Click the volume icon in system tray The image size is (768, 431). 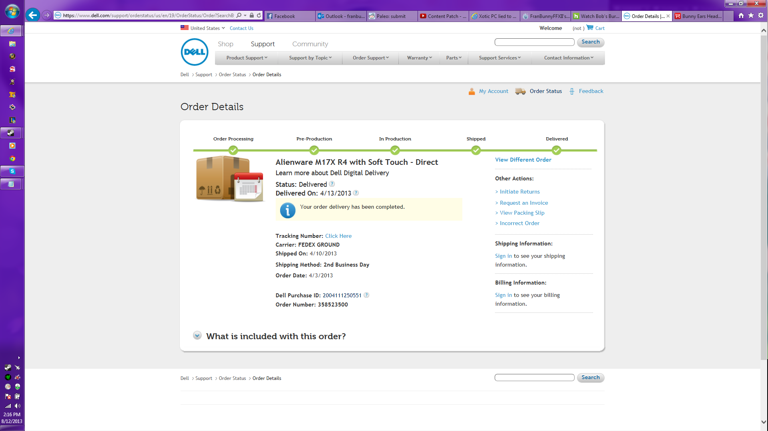tap(18, 406)
